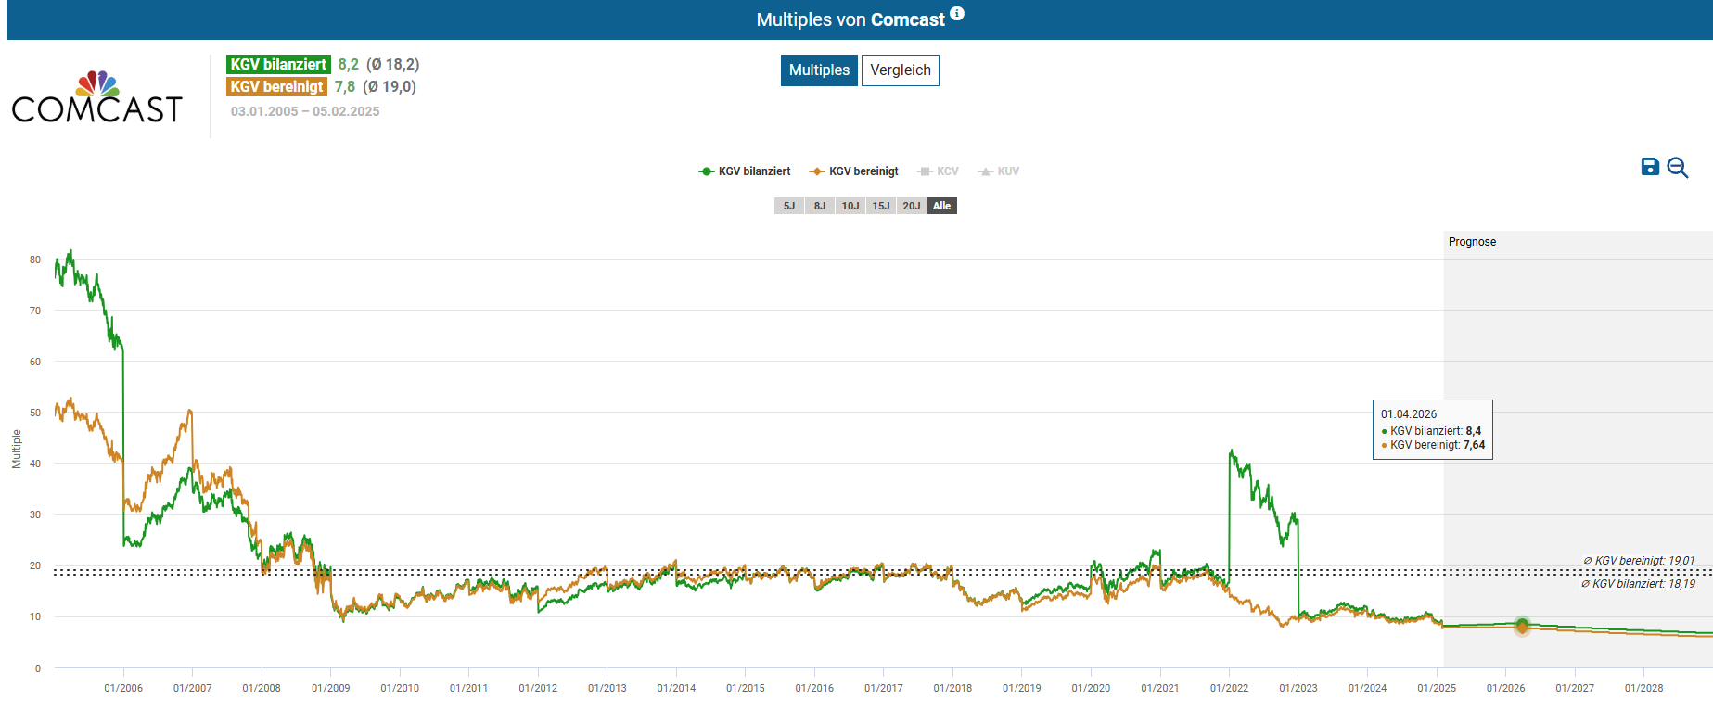Click the Prognose label in forecast area
Image resolution: width=1713 pixels, height=711 pixels.
tap(1472, 242)
